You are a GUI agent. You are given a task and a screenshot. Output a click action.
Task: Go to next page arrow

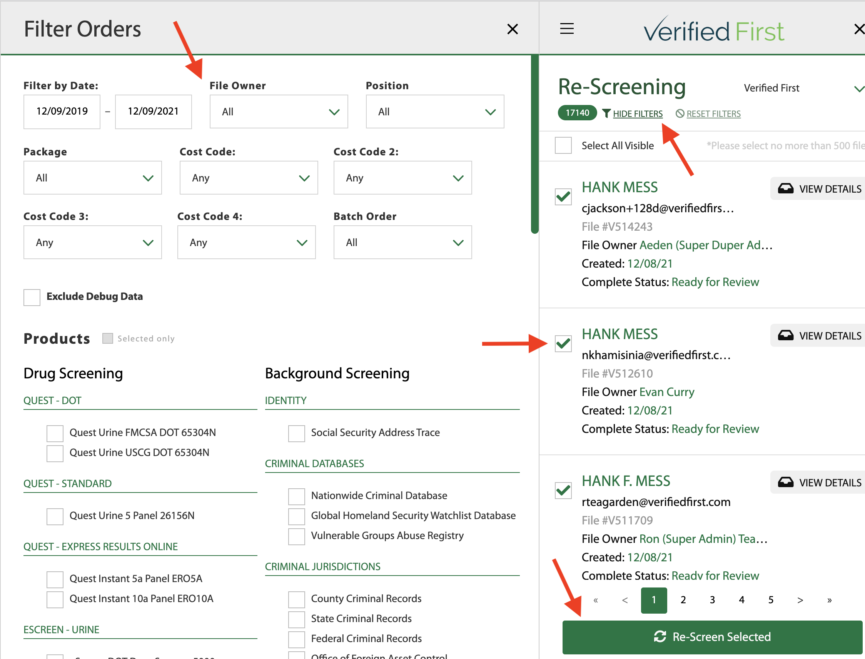pos(800,600)
